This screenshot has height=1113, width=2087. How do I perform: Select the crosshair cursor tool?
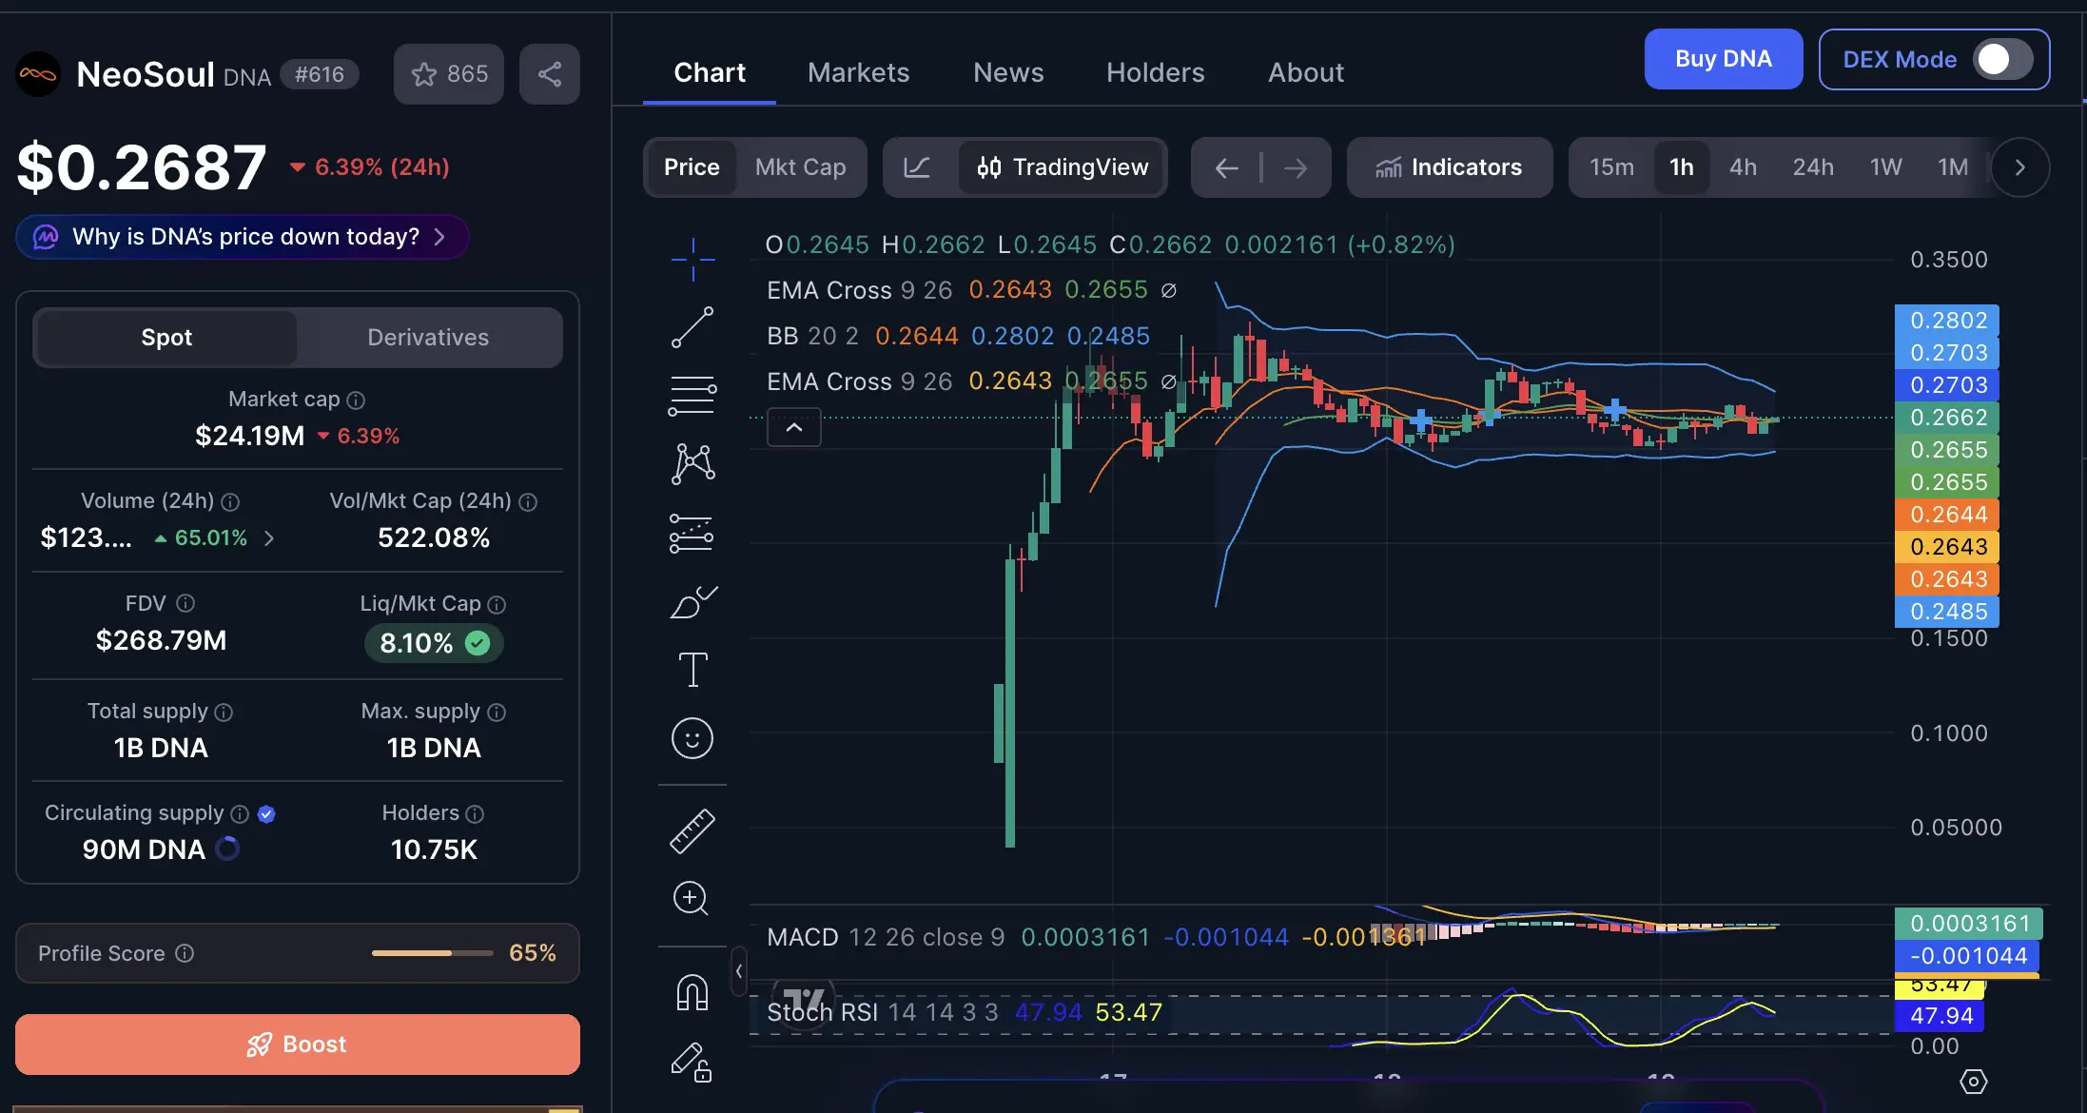(692, 259)
